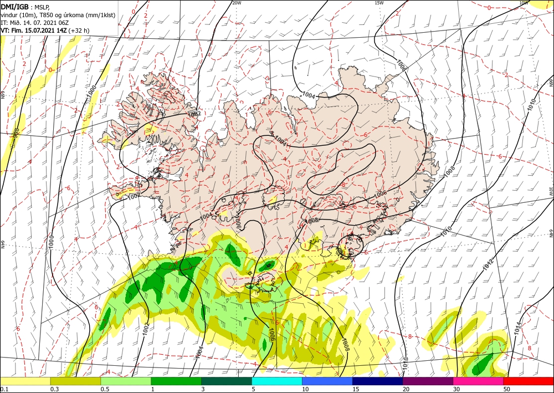Click the '50' legend scale value
The image size is (554, 393).
[507, 389]
